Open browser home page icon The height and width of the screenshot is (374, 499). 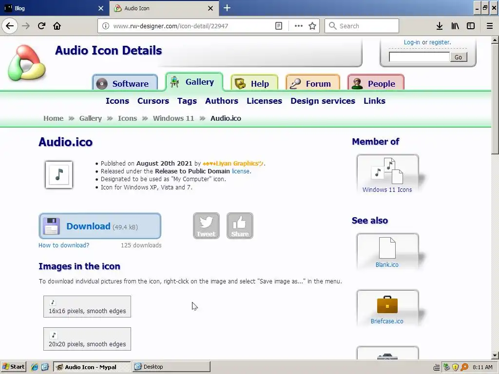57,26
